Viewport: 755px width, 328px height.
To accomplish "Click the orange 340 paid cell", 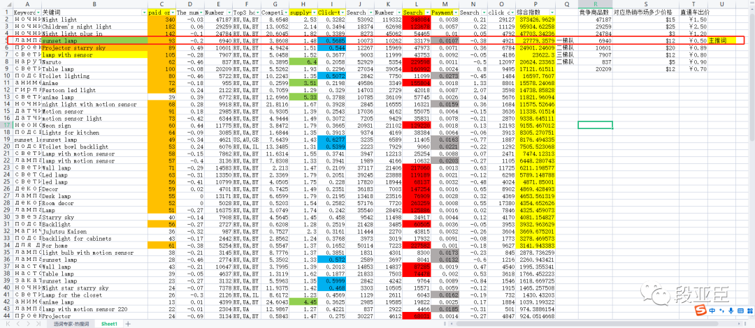I will point(162,20).
